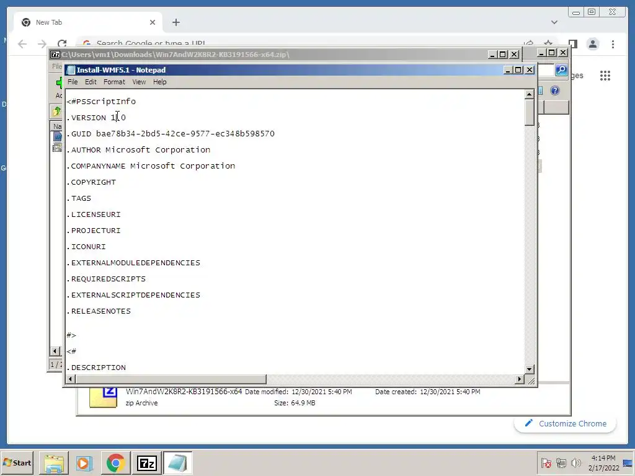This screenshot has width=635, height=476.
Task: Open Chrome profile avatar
Action: [x=593, y=44]
